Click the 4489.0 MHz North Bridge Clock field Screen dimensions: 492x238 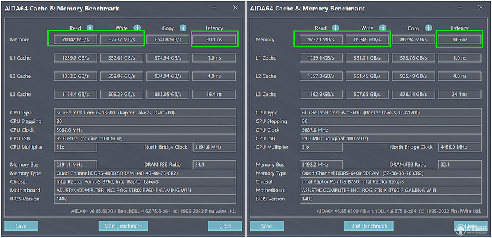pos(459,147)
